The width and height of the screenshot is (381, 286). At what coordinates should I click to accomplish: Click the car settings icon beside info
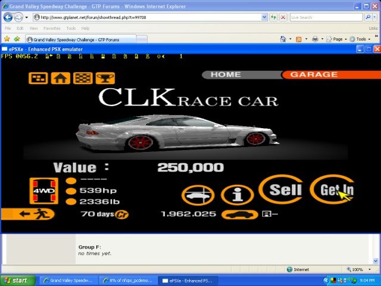pos(198,194)
